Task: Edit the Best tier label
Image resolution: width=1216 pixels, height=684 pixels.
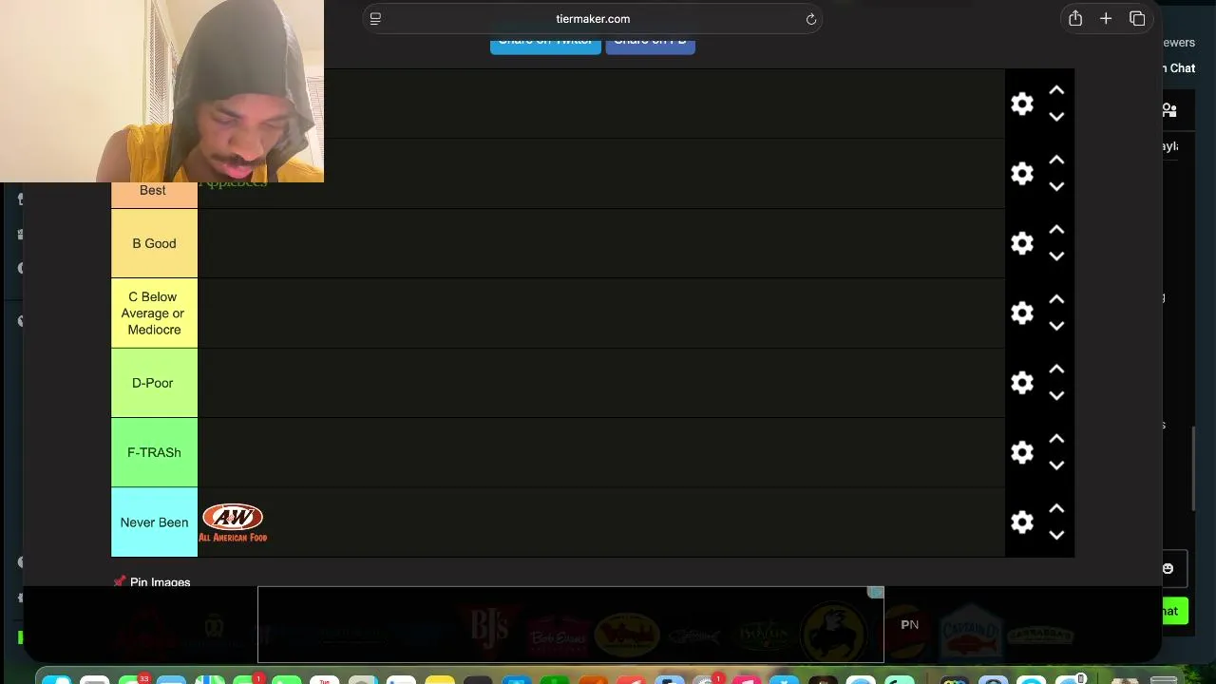Action: [155, 190]
